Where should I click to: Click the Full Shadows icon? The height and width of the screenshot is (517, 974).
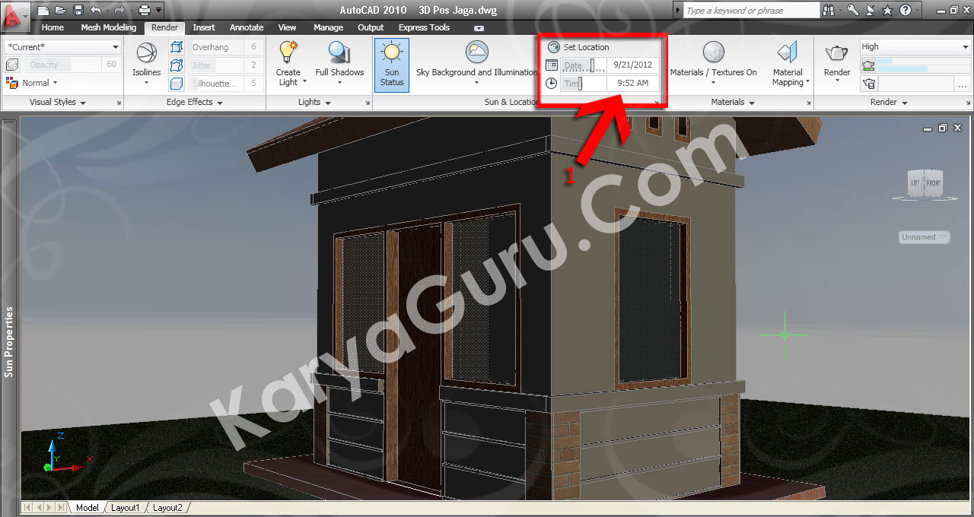[339, 52]
